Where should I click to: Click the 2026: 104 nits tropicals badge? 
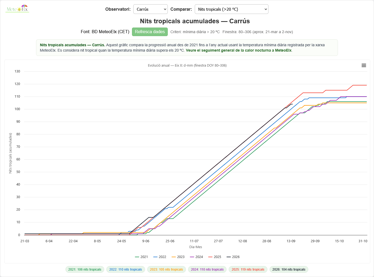(289, 270)
